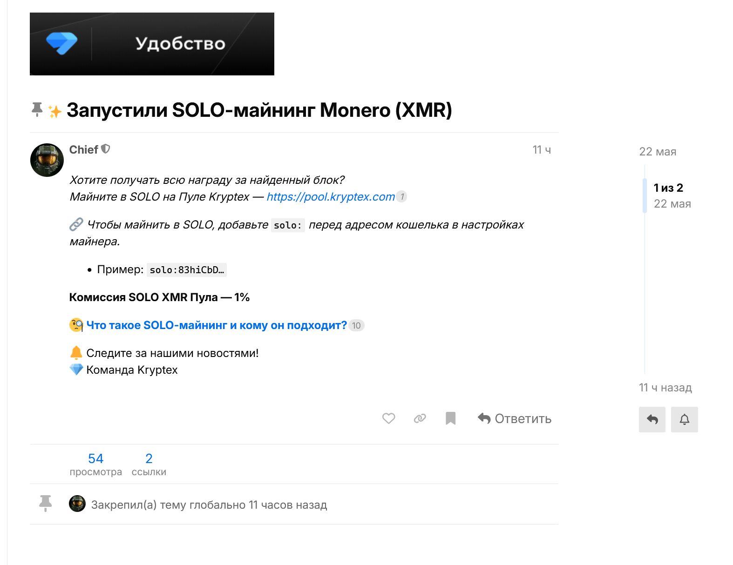Copy post link via chain icon
The height and width of the screenshot is (565, 733).
[x=420, y=418]
